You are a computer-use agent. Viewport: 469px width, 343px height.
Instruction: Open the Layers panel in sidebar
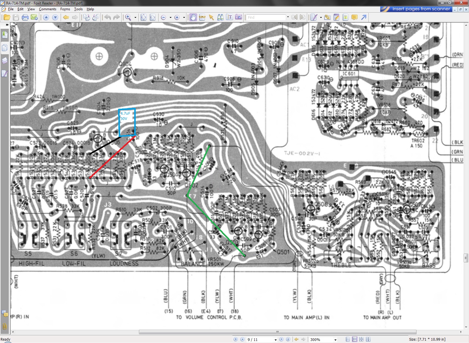pos(5,60)
